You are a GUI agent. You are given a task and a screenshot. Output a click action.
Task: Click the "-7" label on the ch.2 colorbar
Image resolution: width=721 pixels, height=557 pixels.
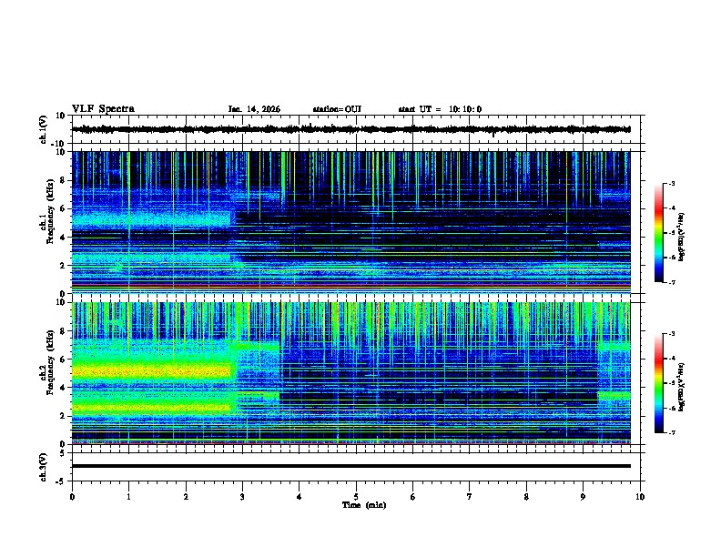(x=671, y=433)
